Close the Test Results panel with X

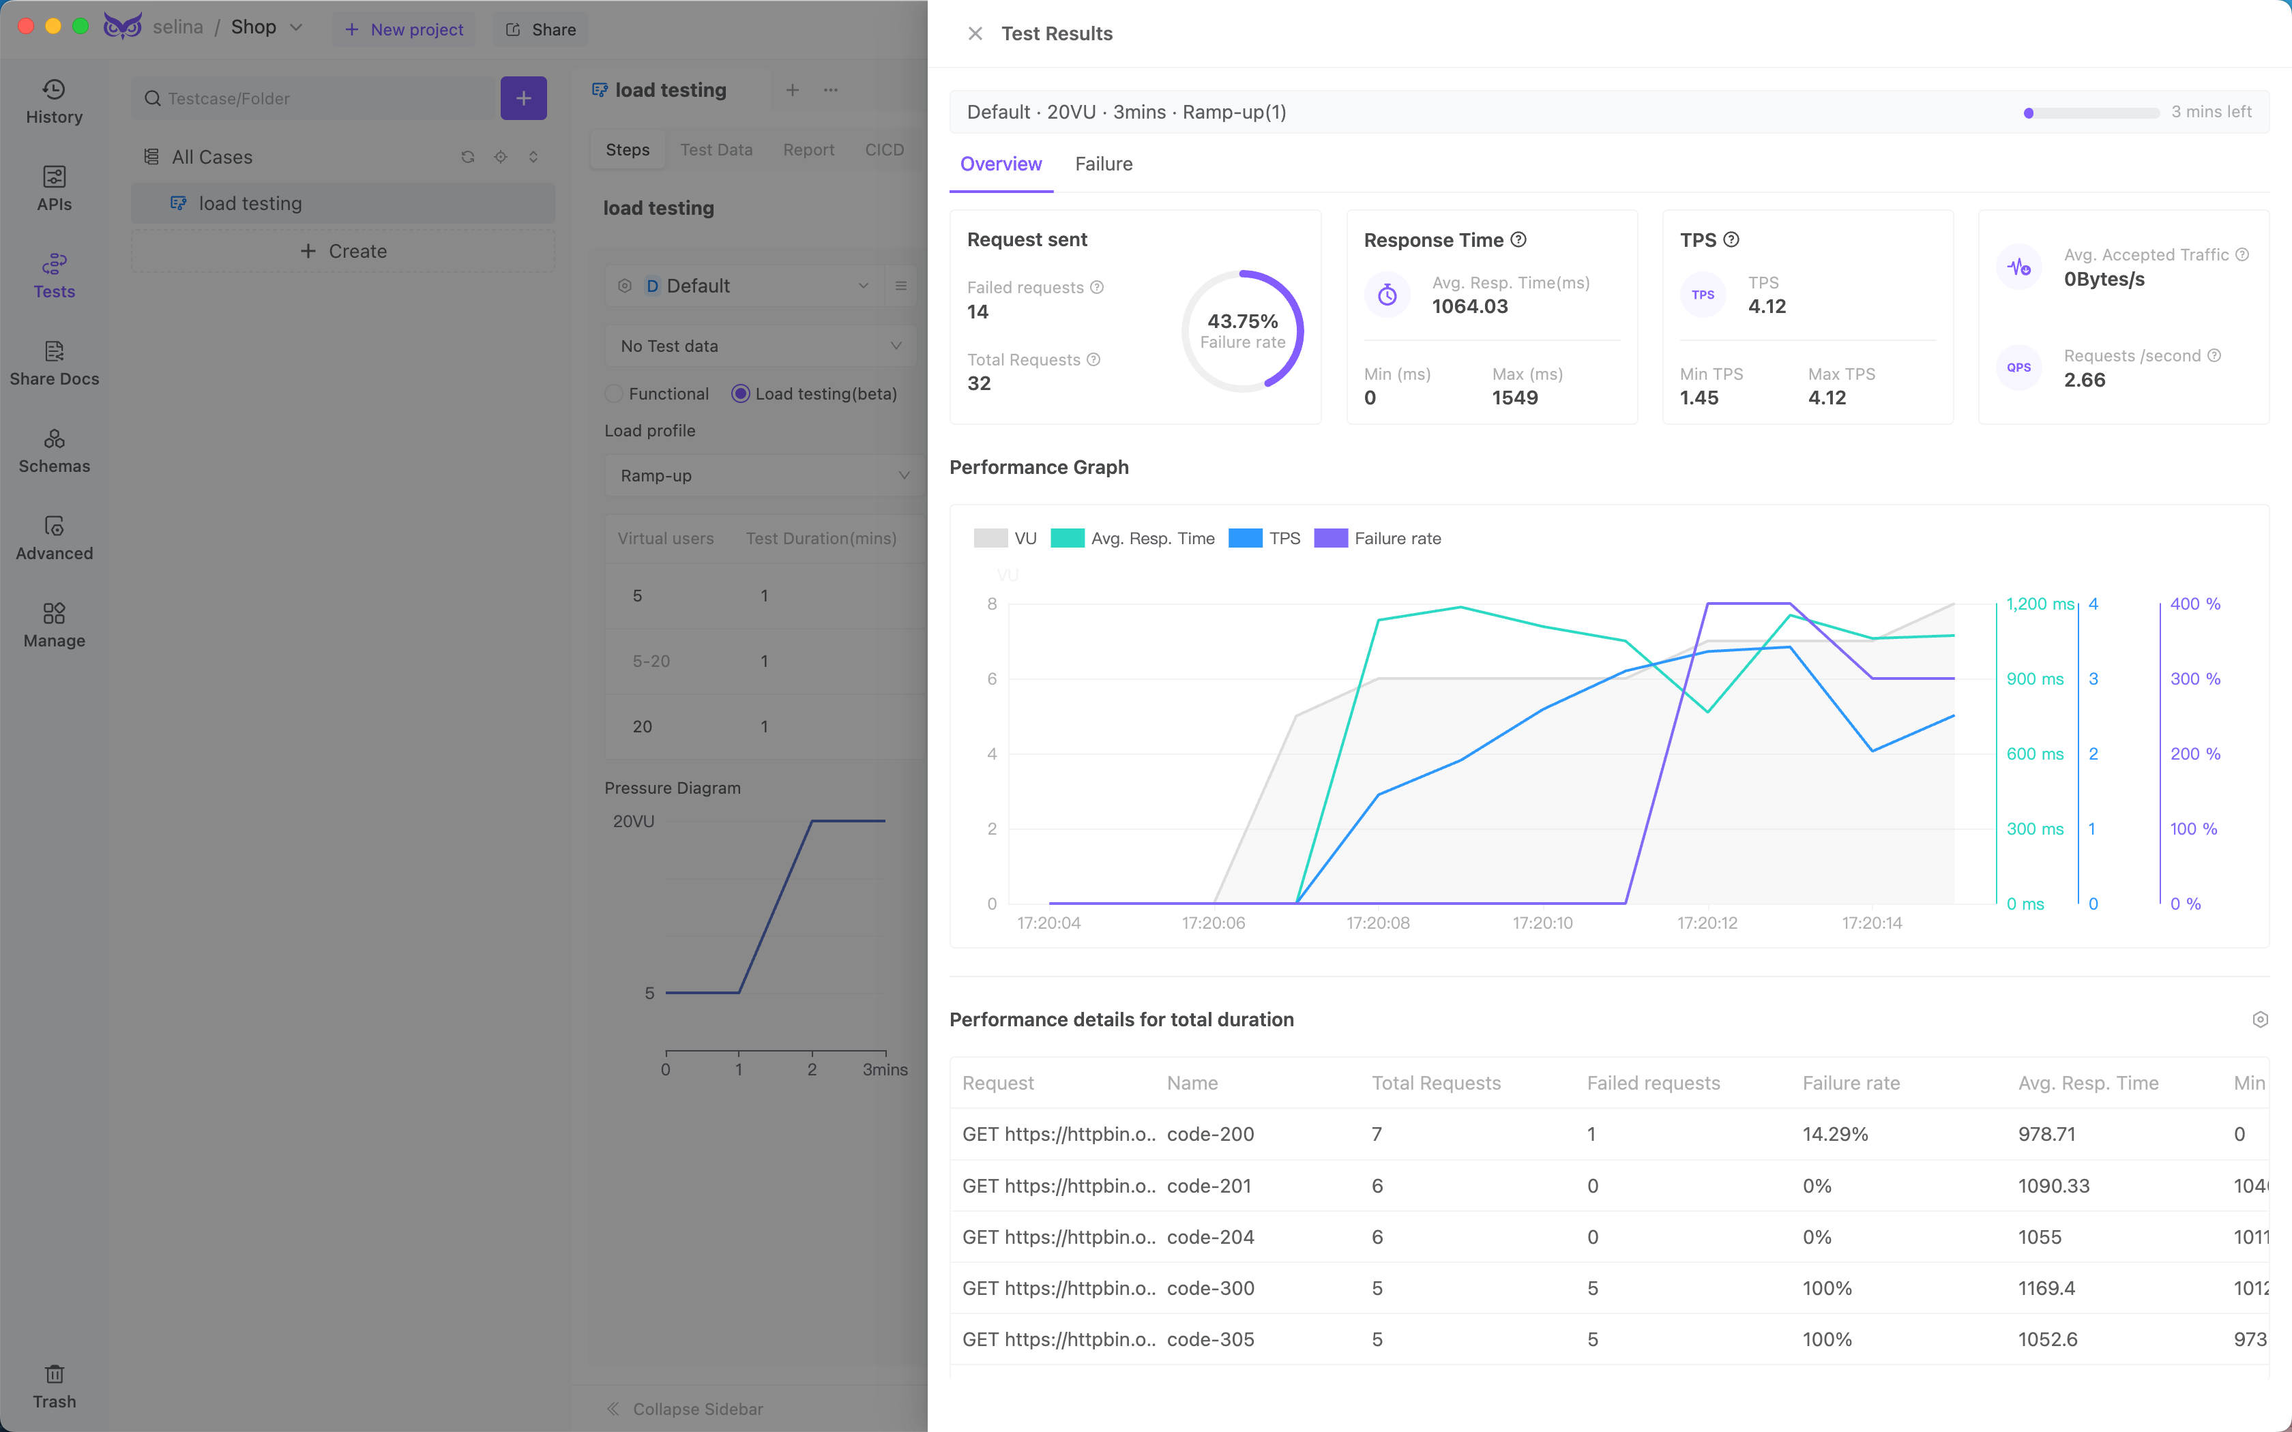pos(975,33)
